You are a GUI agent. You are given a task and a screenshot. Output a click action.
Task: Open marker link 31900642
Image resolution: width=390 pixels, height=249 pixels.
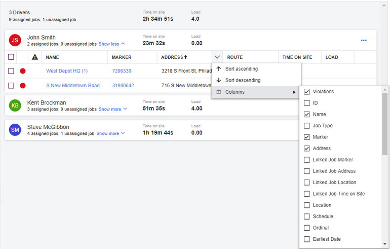123,85
